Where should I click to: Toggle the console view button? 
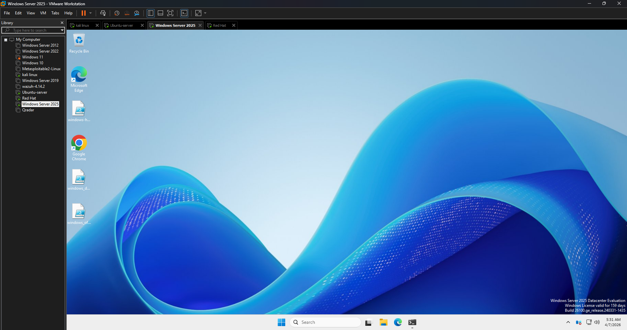click(184, 13)
